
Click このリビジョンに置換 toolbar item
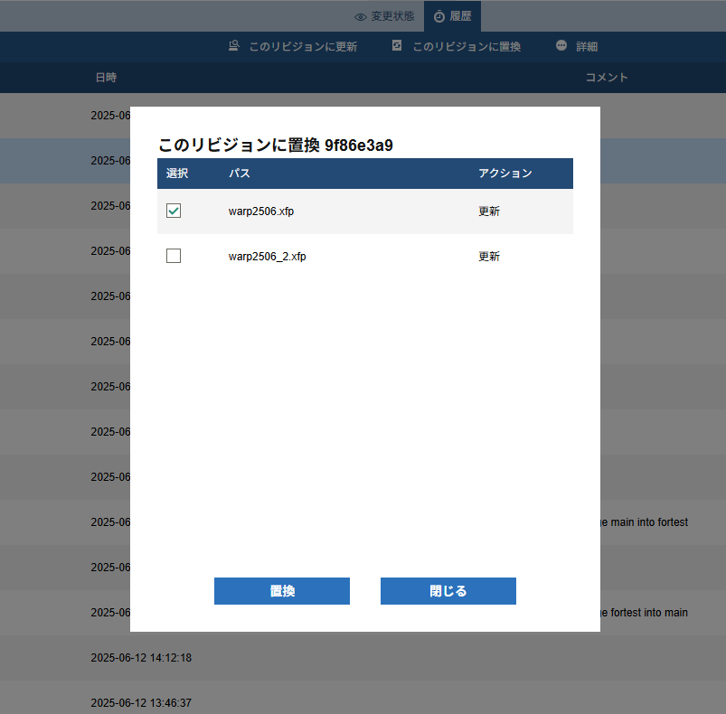(457, 46)
